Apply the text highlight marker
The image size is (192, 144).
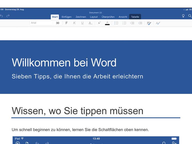point(99,23)
